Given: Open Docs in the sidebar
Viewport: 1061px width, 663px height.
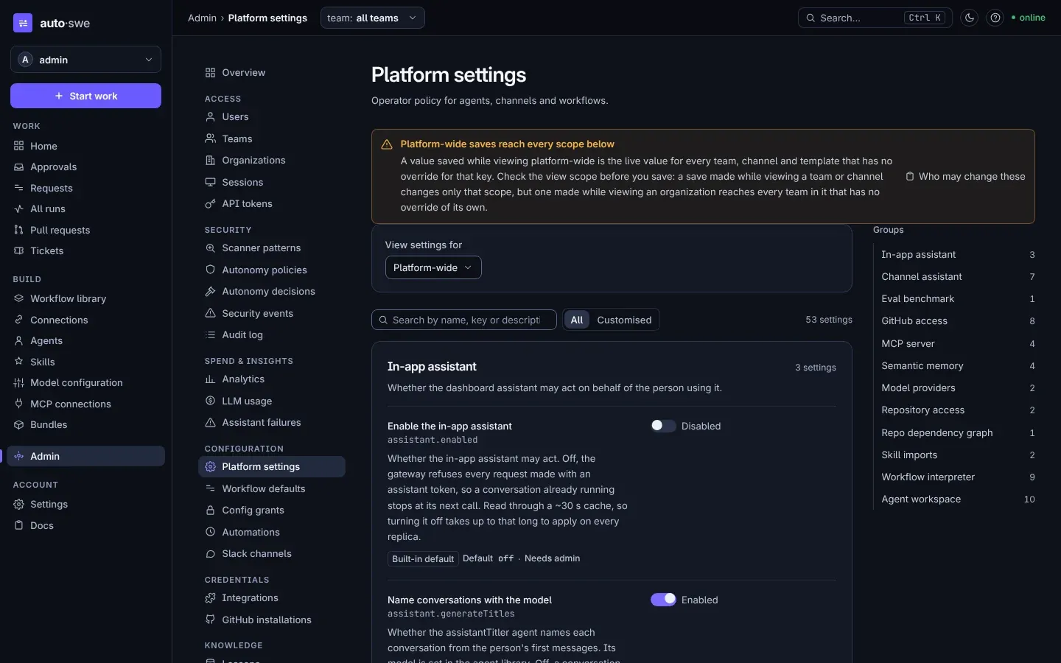Looking at the screenshot, I should 85,525.
